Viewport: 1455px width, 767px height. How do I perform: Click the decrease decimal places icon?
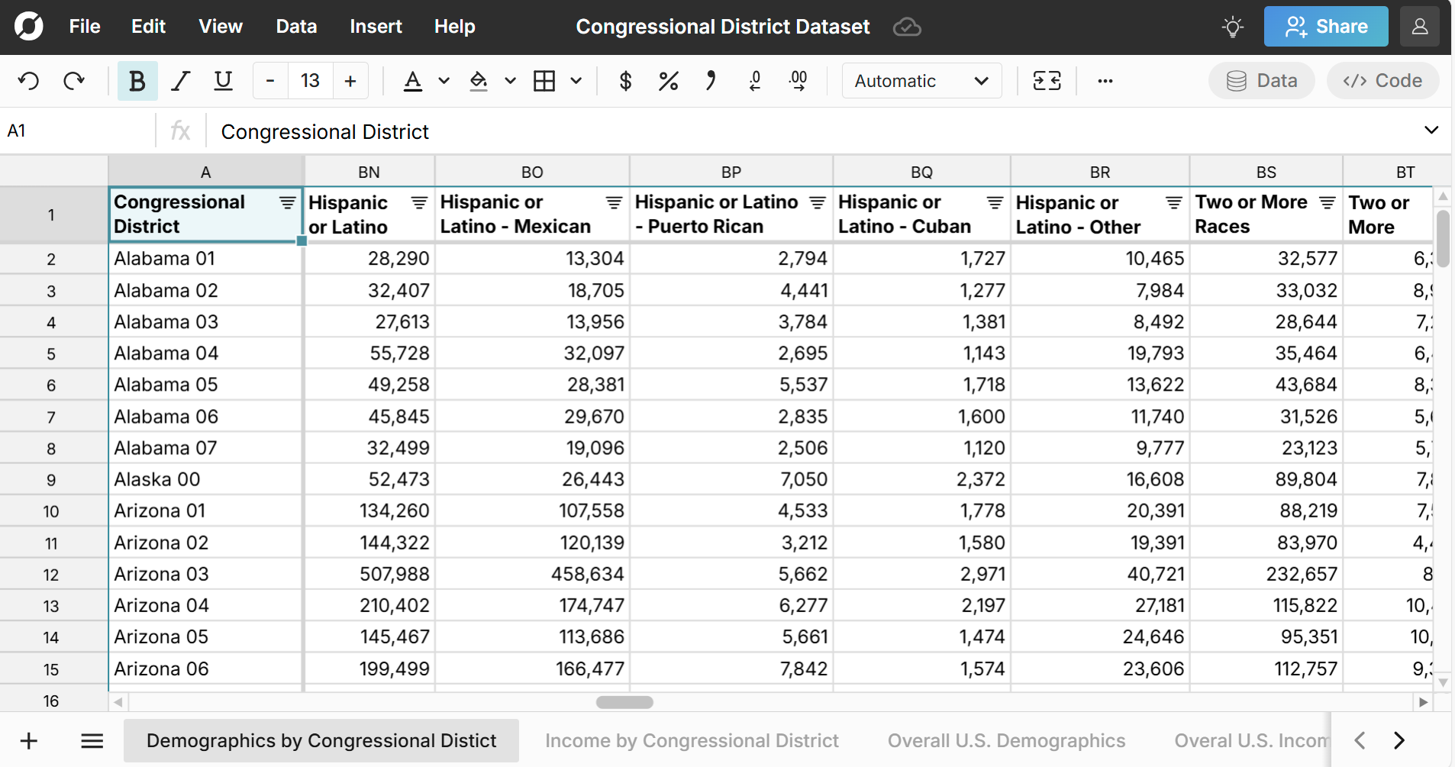click(755, 81)
